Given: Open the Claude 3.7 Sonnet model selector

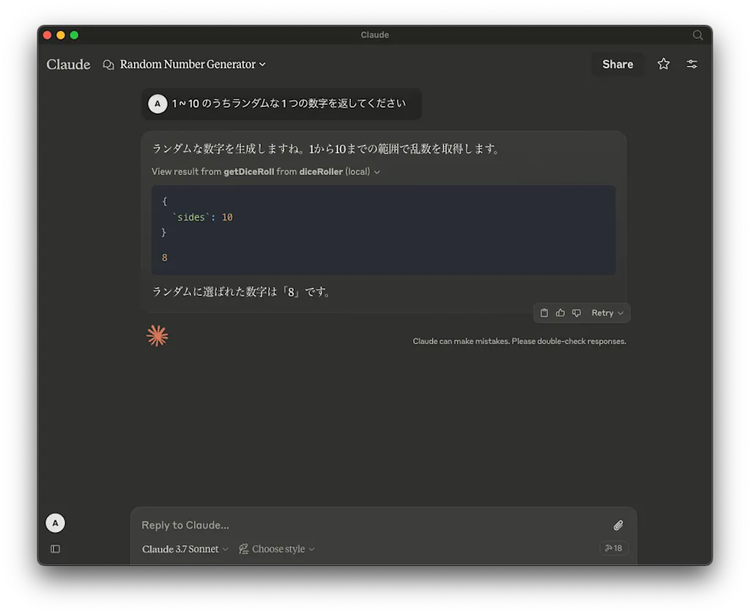Looking at the screenshot, I should [x=185, y=549].
